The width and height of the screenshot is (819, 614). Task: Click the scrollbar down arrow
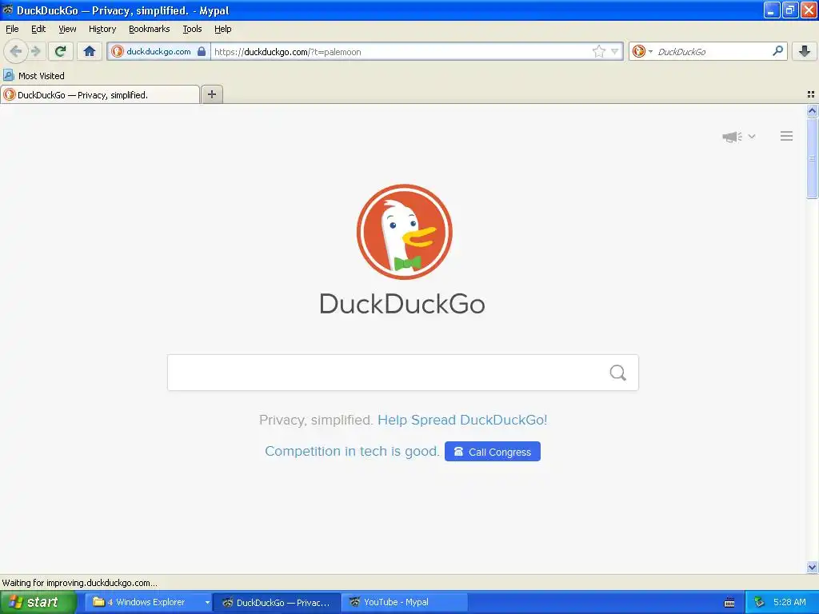812,567
